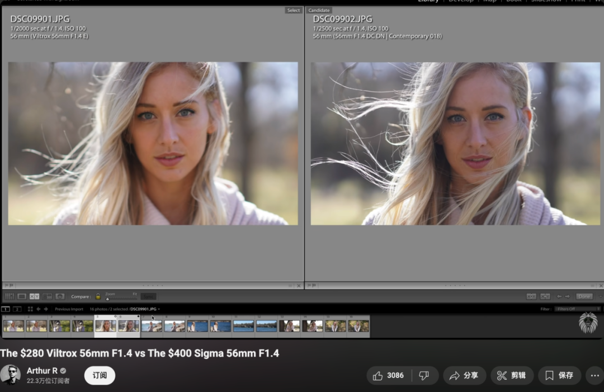Flag Candidate photo as rejected
604x392 pixels.
(x=314, y=285)
